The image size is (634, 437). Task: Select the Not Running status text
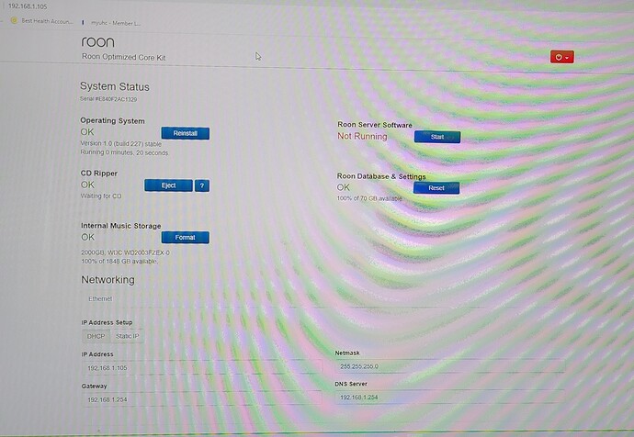tap(362, 136)
